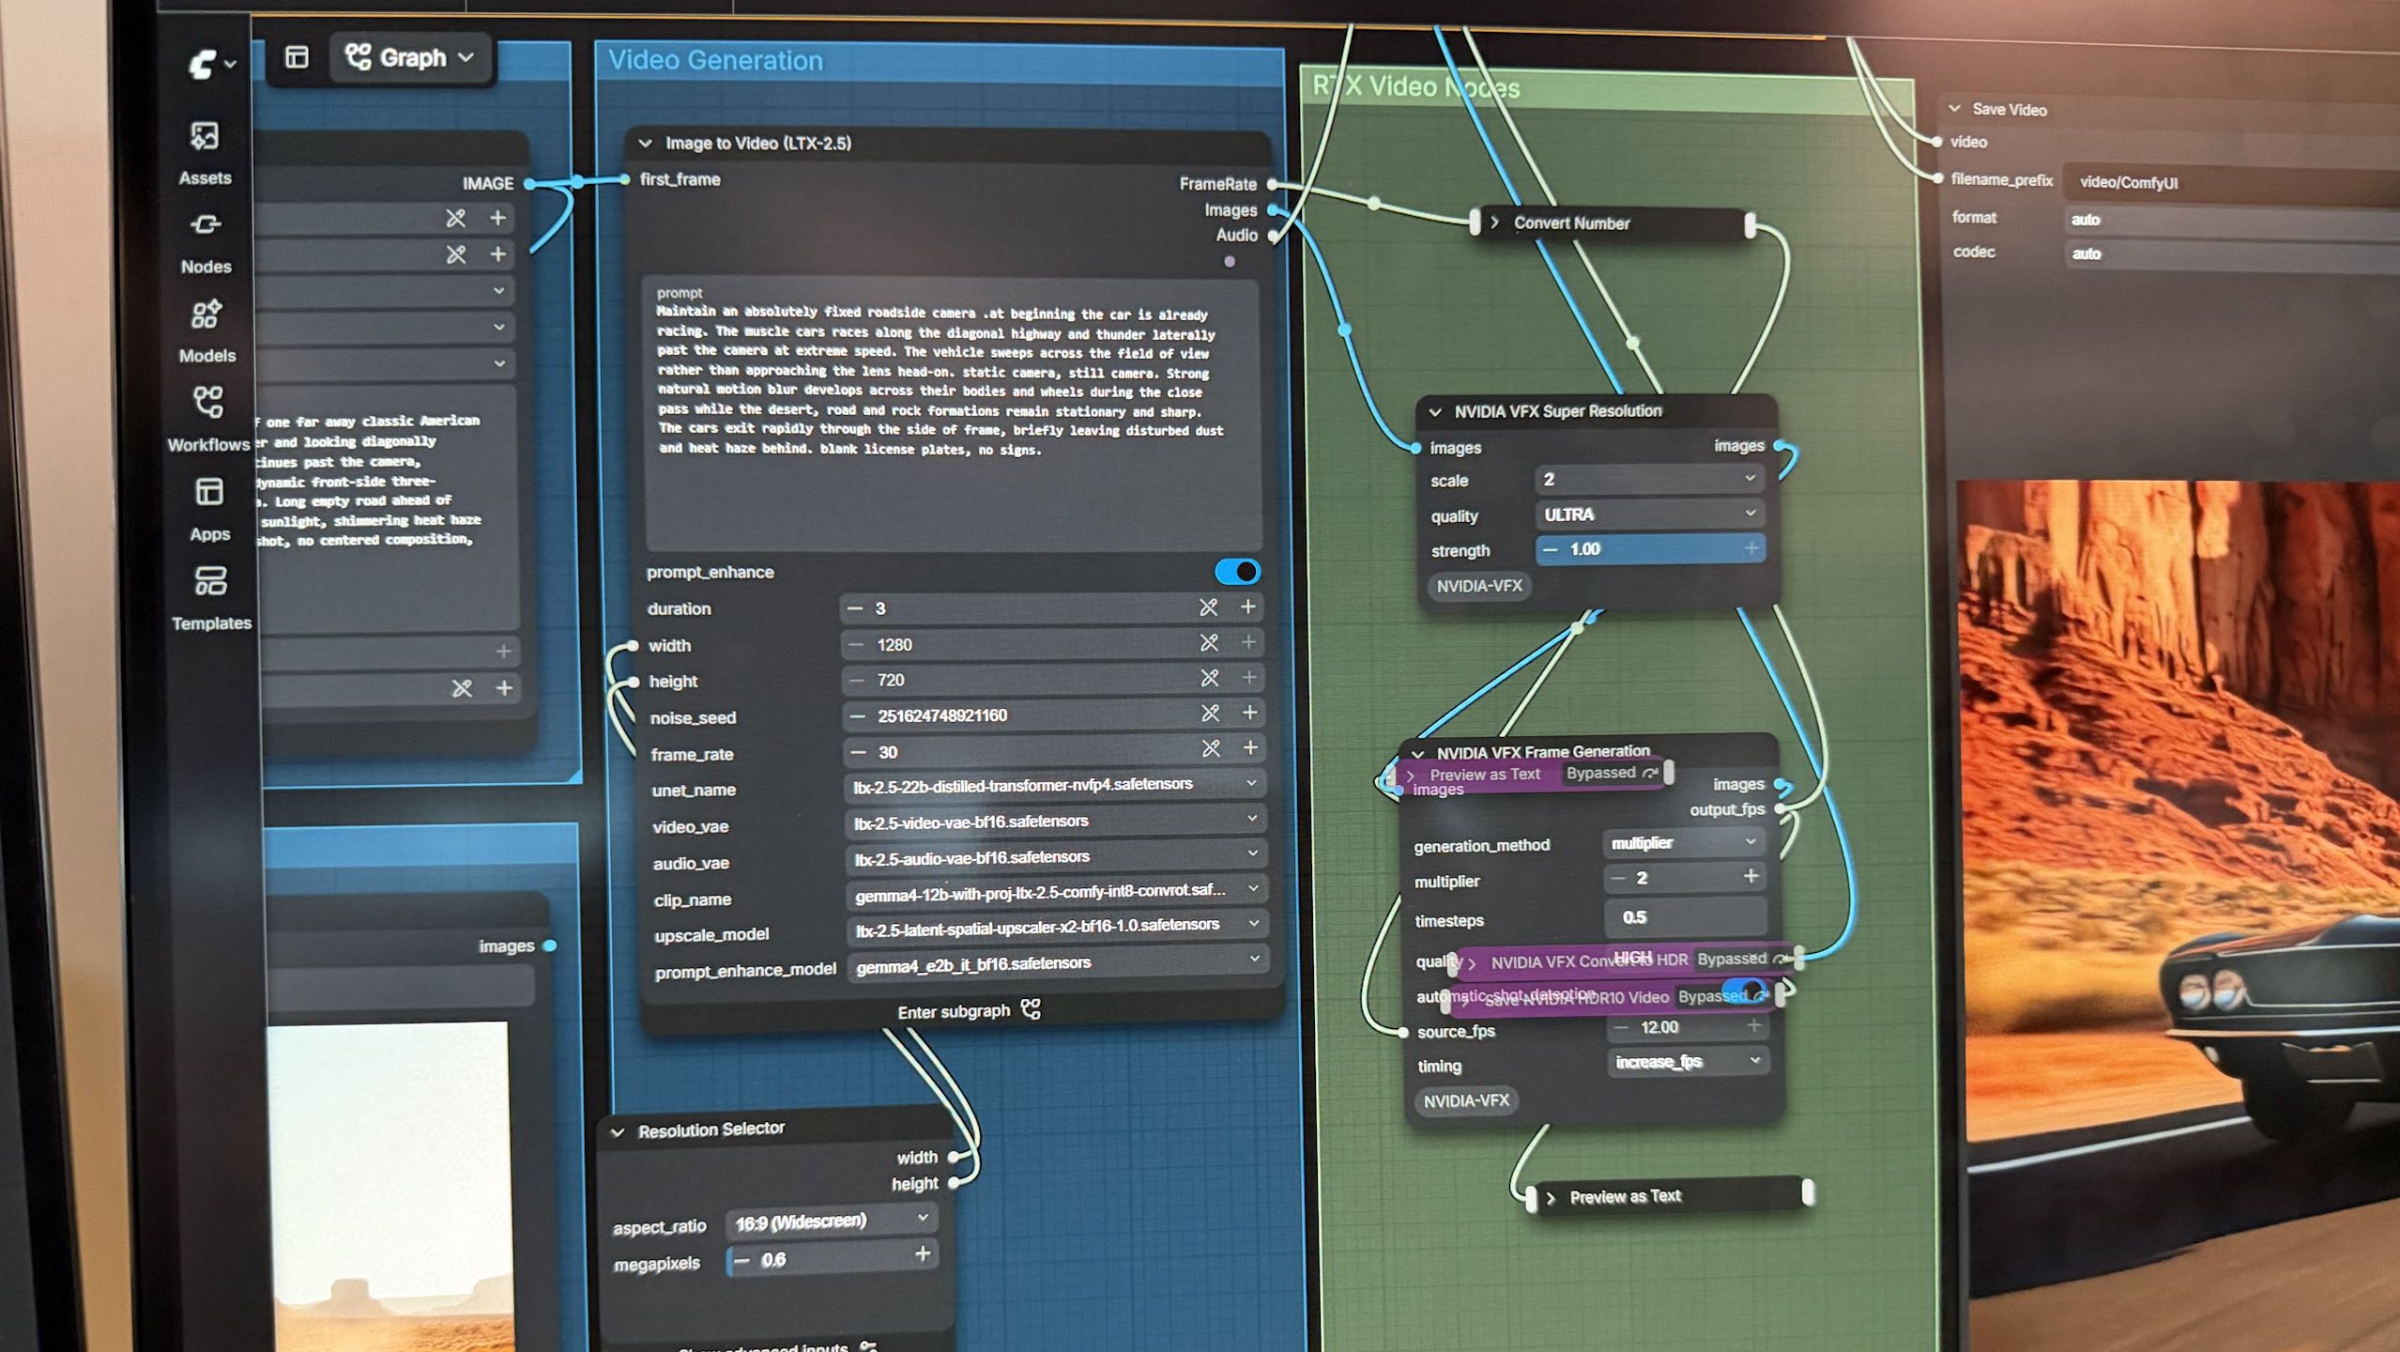Click the link icon on noise_seed row
Screen dimensions: 2400x1352
coord(1211,714)
